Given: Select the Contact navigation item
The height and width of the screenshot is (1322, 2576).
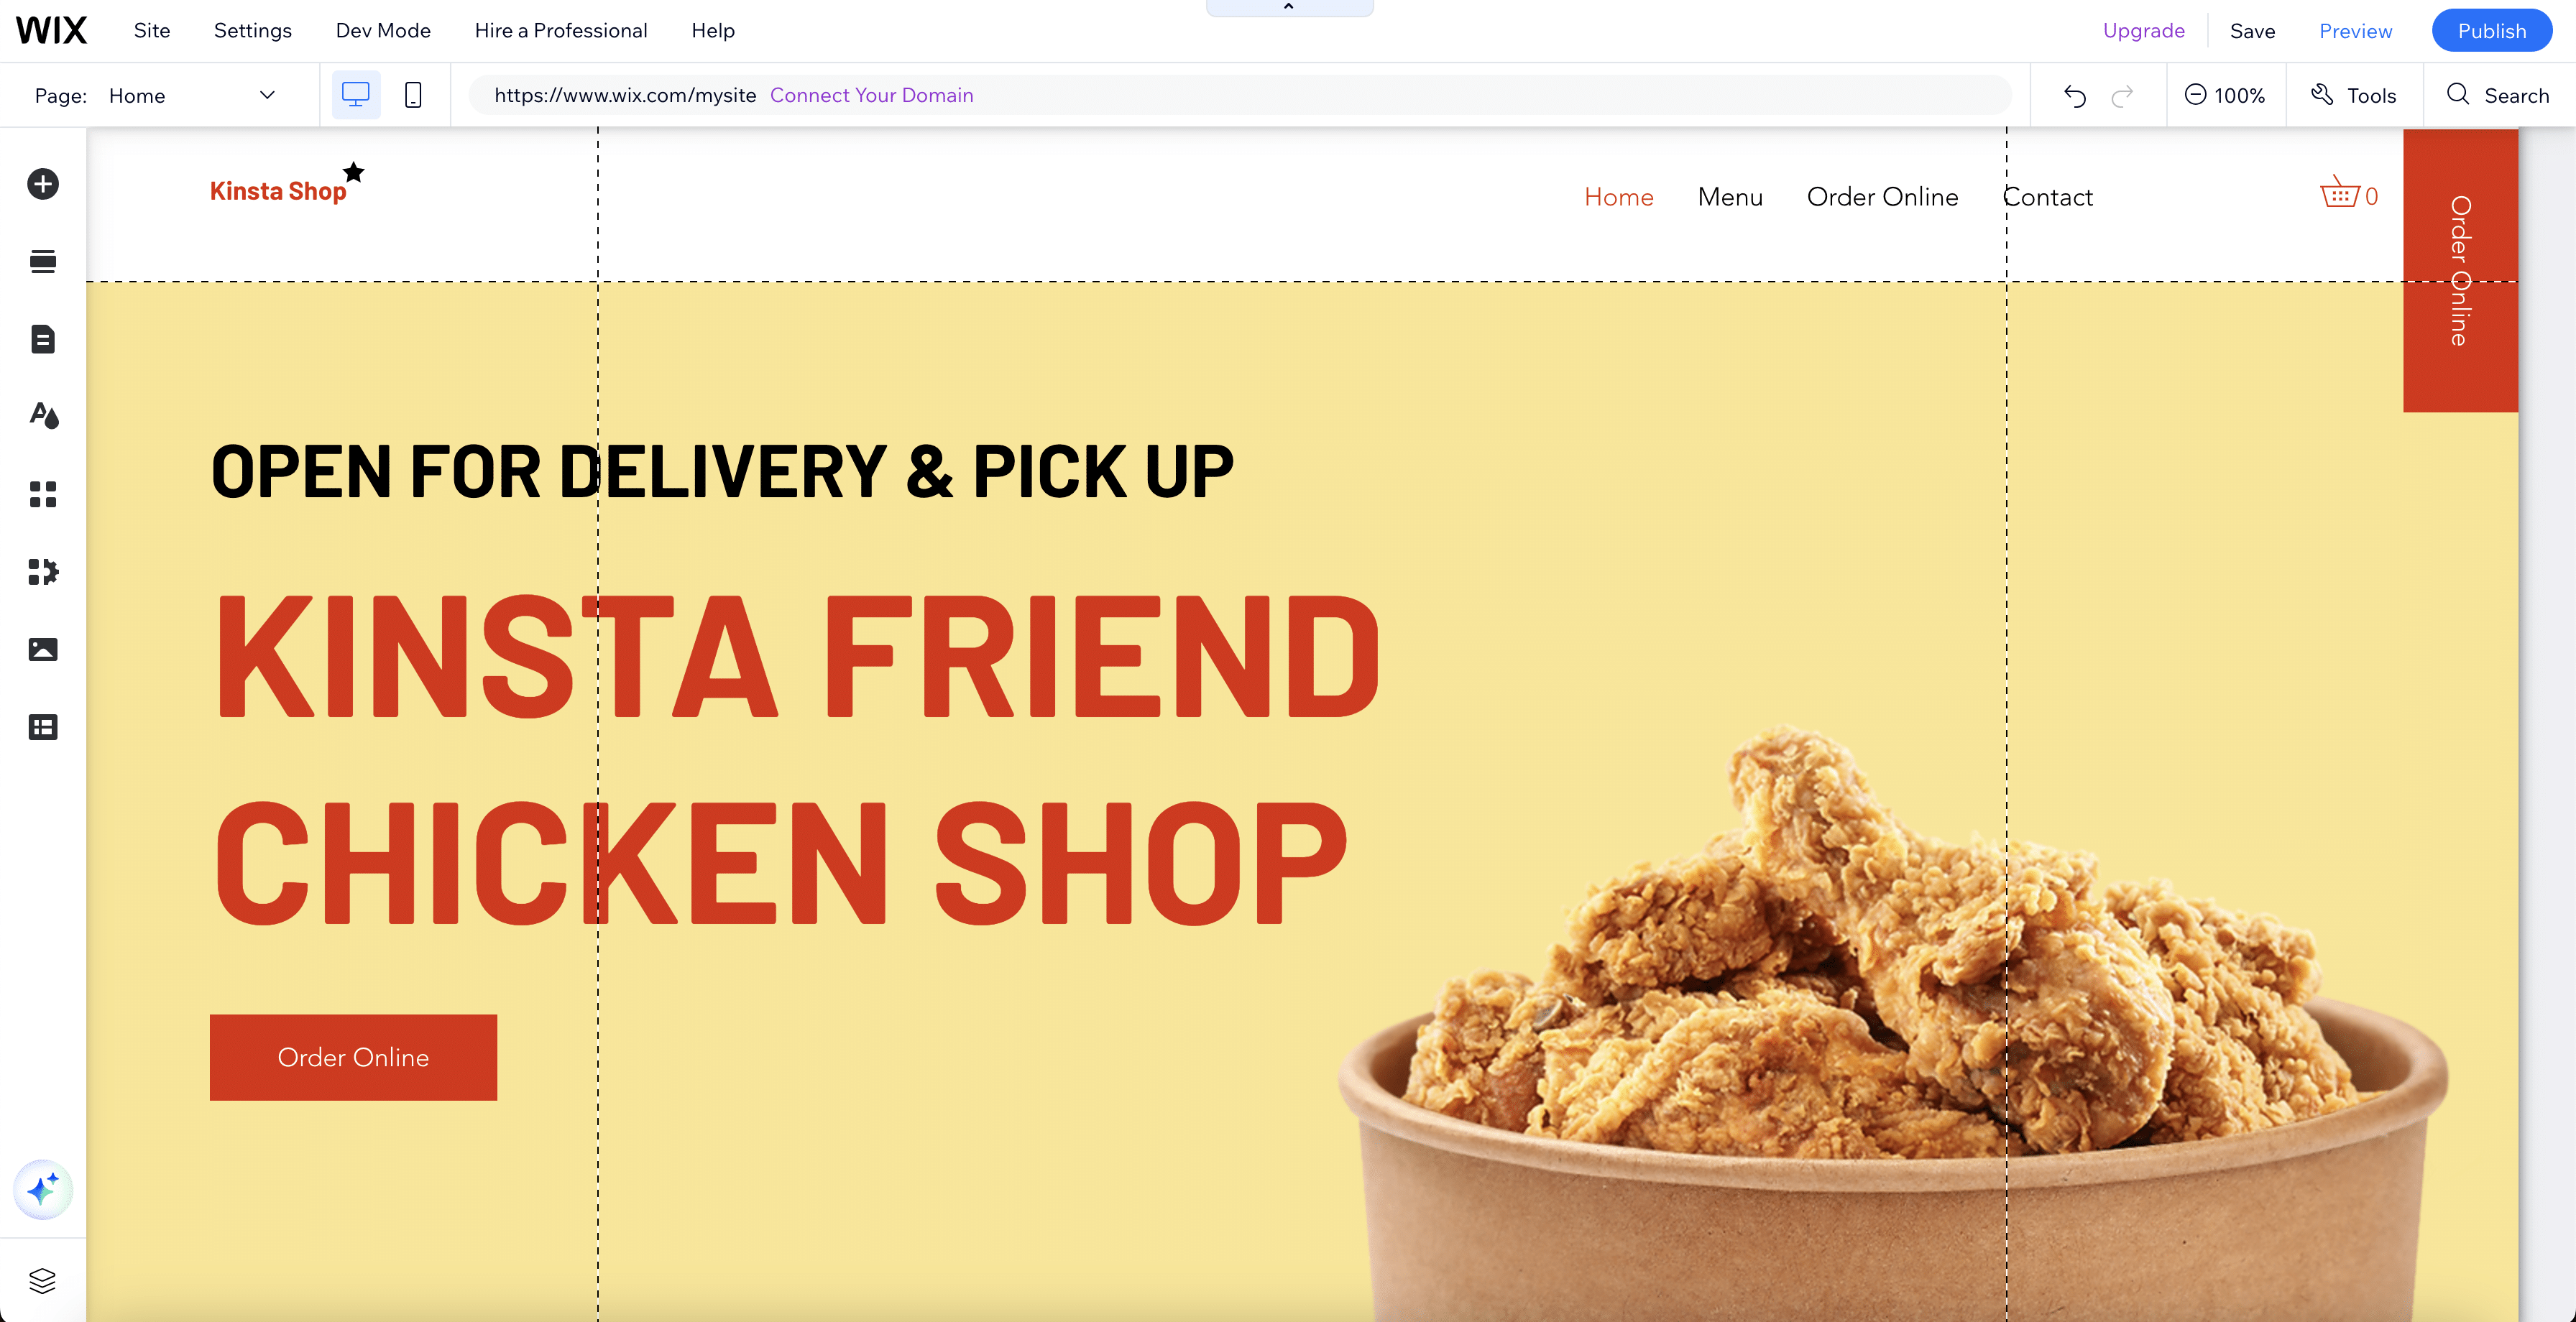Looking at the screenshot, I should [2046, 198].
